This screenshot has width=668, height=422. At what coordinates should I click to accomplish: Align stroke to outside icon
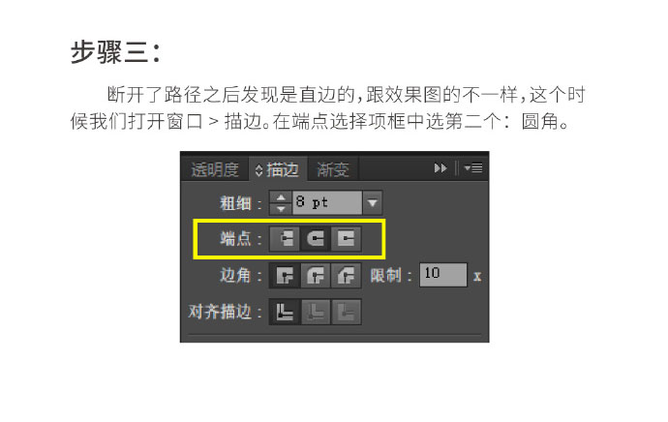(346, 312)
